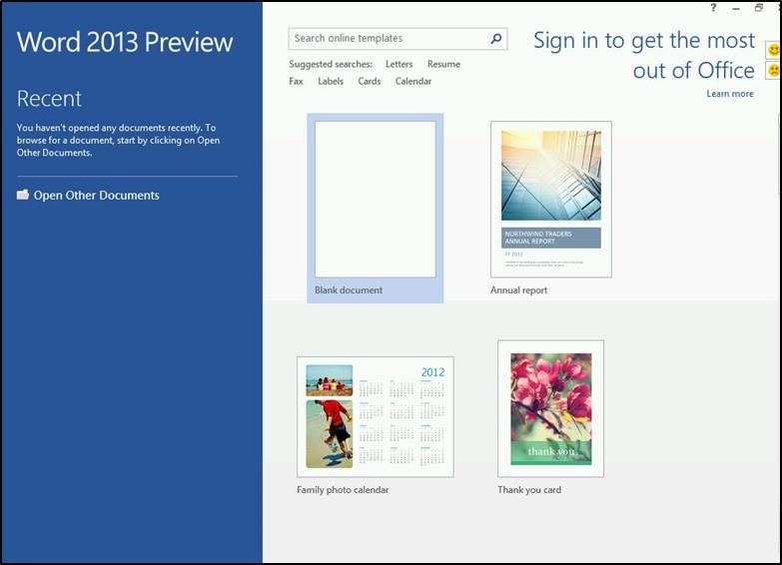Send a smile with the happy face icon

773,50
